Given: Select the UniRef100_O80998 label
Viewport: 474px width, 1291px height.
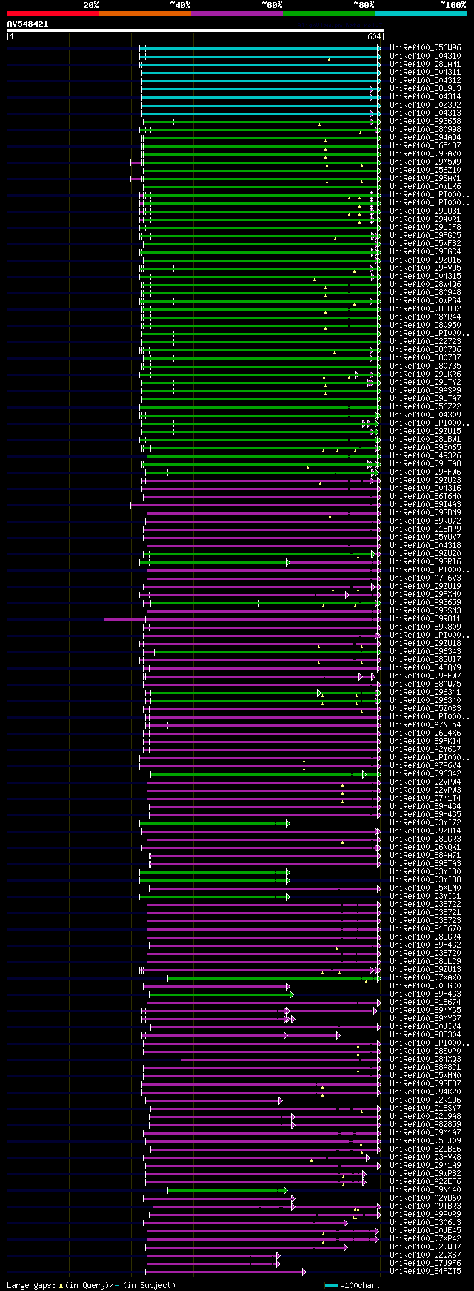Looking at the screenshot, I should (425, 129).
